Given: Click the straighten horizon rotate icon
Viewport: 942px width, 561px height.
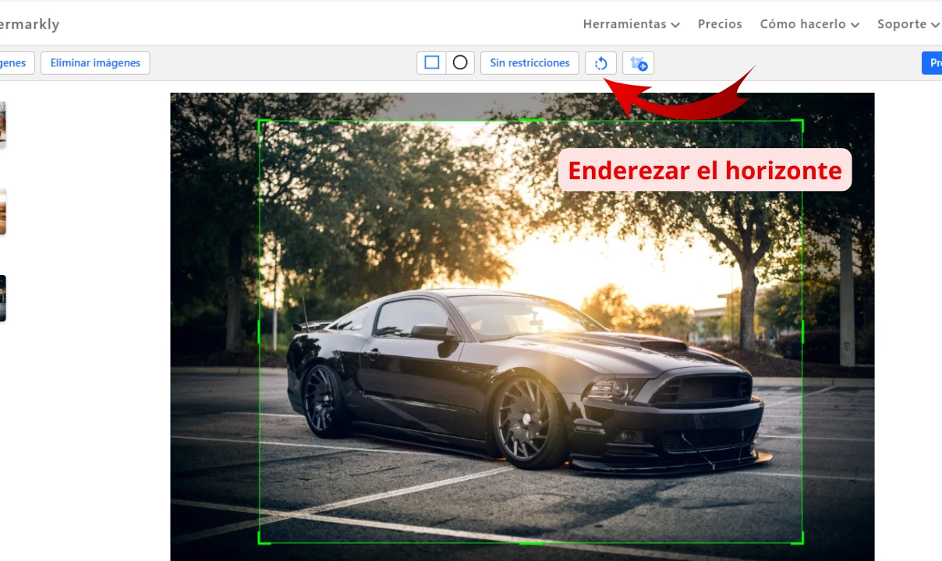Looking at the screenshot, I should click(600, 63).
